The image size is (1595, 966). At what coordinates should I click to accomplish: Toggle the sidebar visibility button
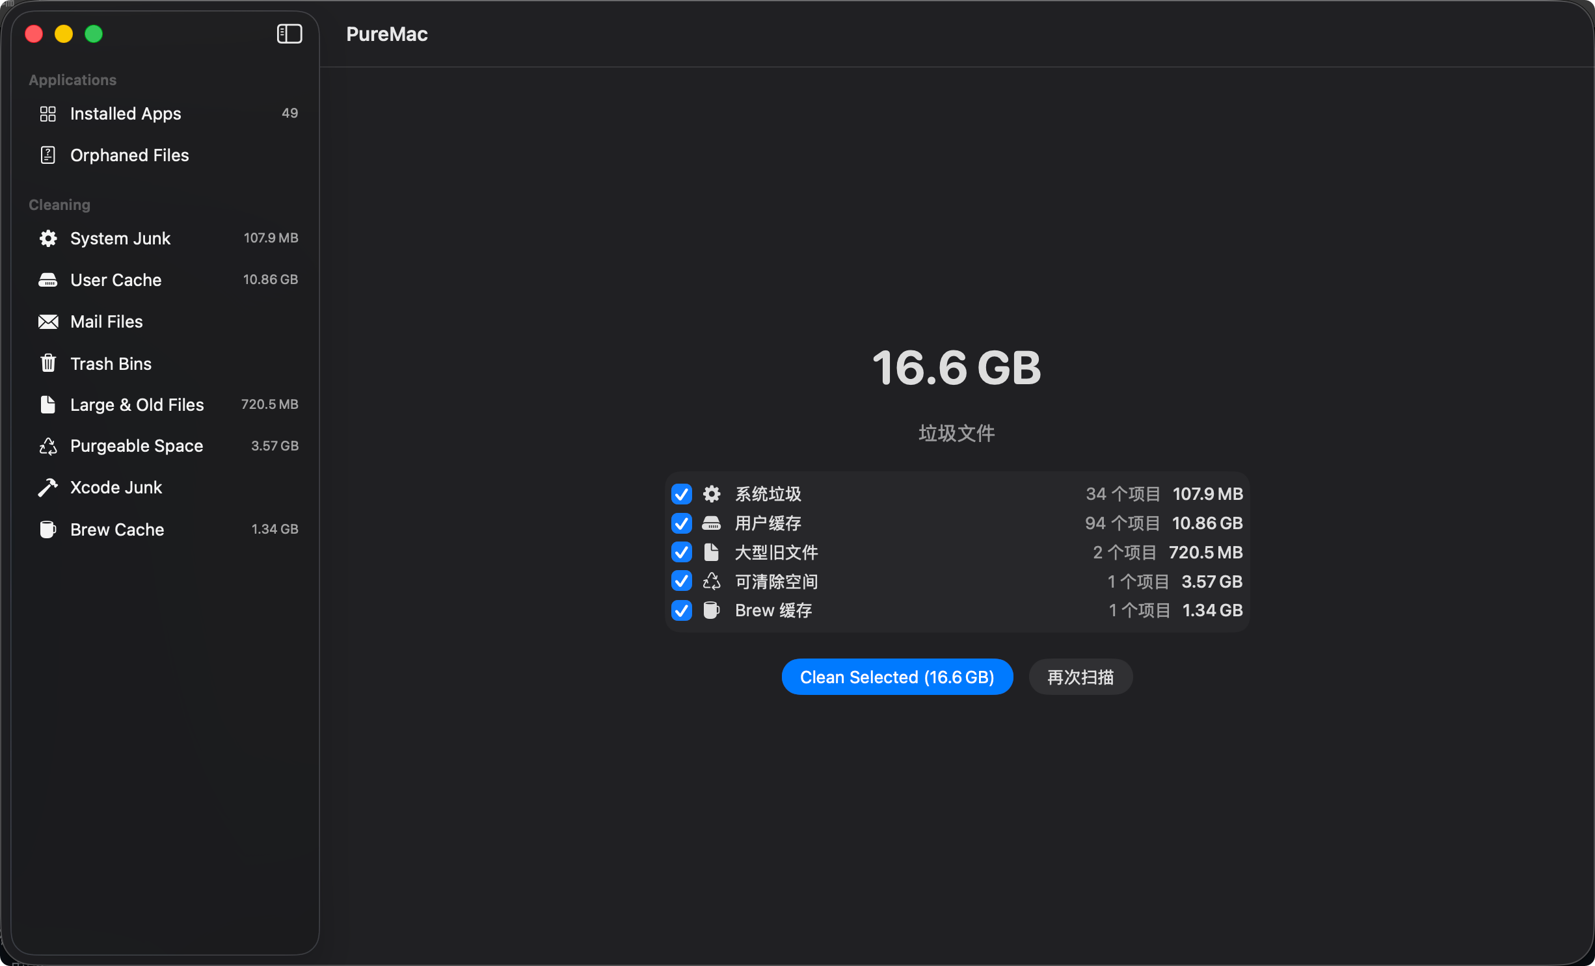[288, 34]
